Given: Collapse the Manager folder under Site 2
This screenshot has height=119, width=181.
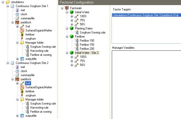Looking at the screenshot, I should coord(17,100).
